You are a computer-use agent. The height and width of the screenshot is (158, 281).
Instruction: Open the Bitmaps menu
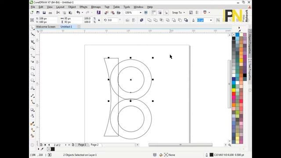(x=96, y=7)
